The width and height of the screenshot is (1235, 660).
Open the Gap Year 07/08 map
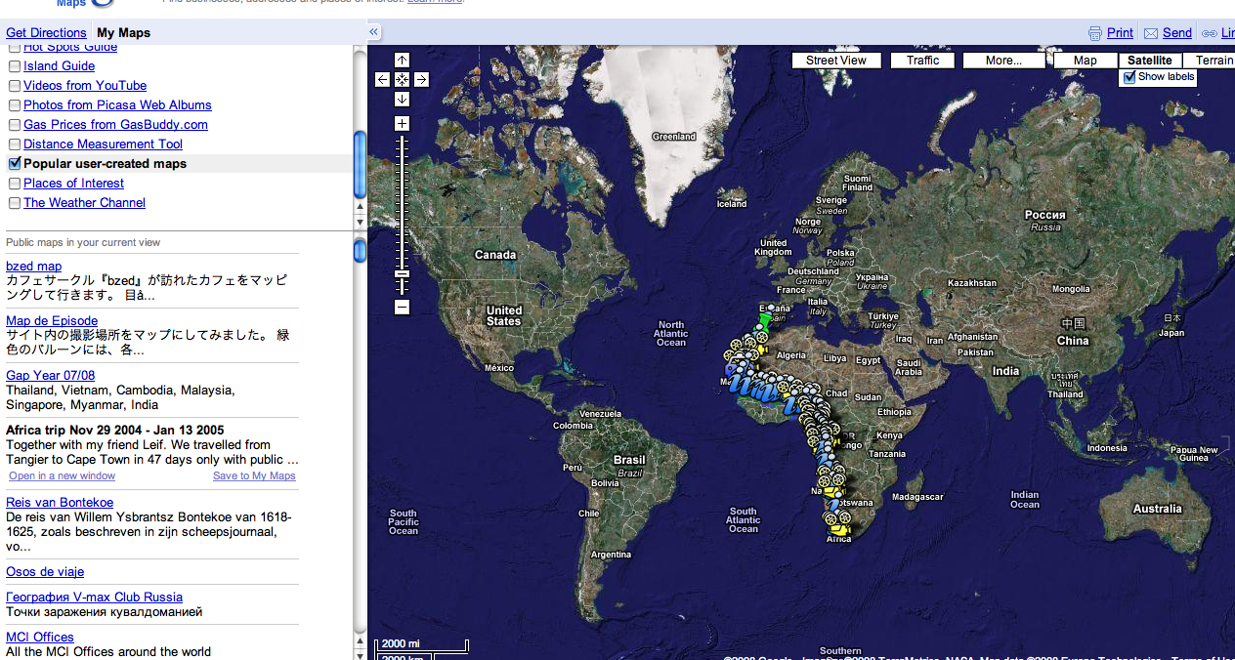tap(50, 376)
